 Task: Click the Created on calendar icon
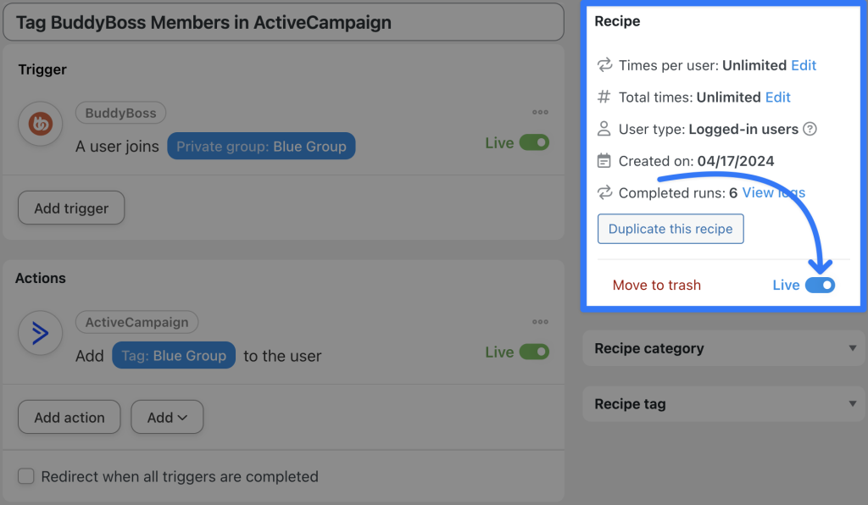pyautogui.click(x=604, y=161)
